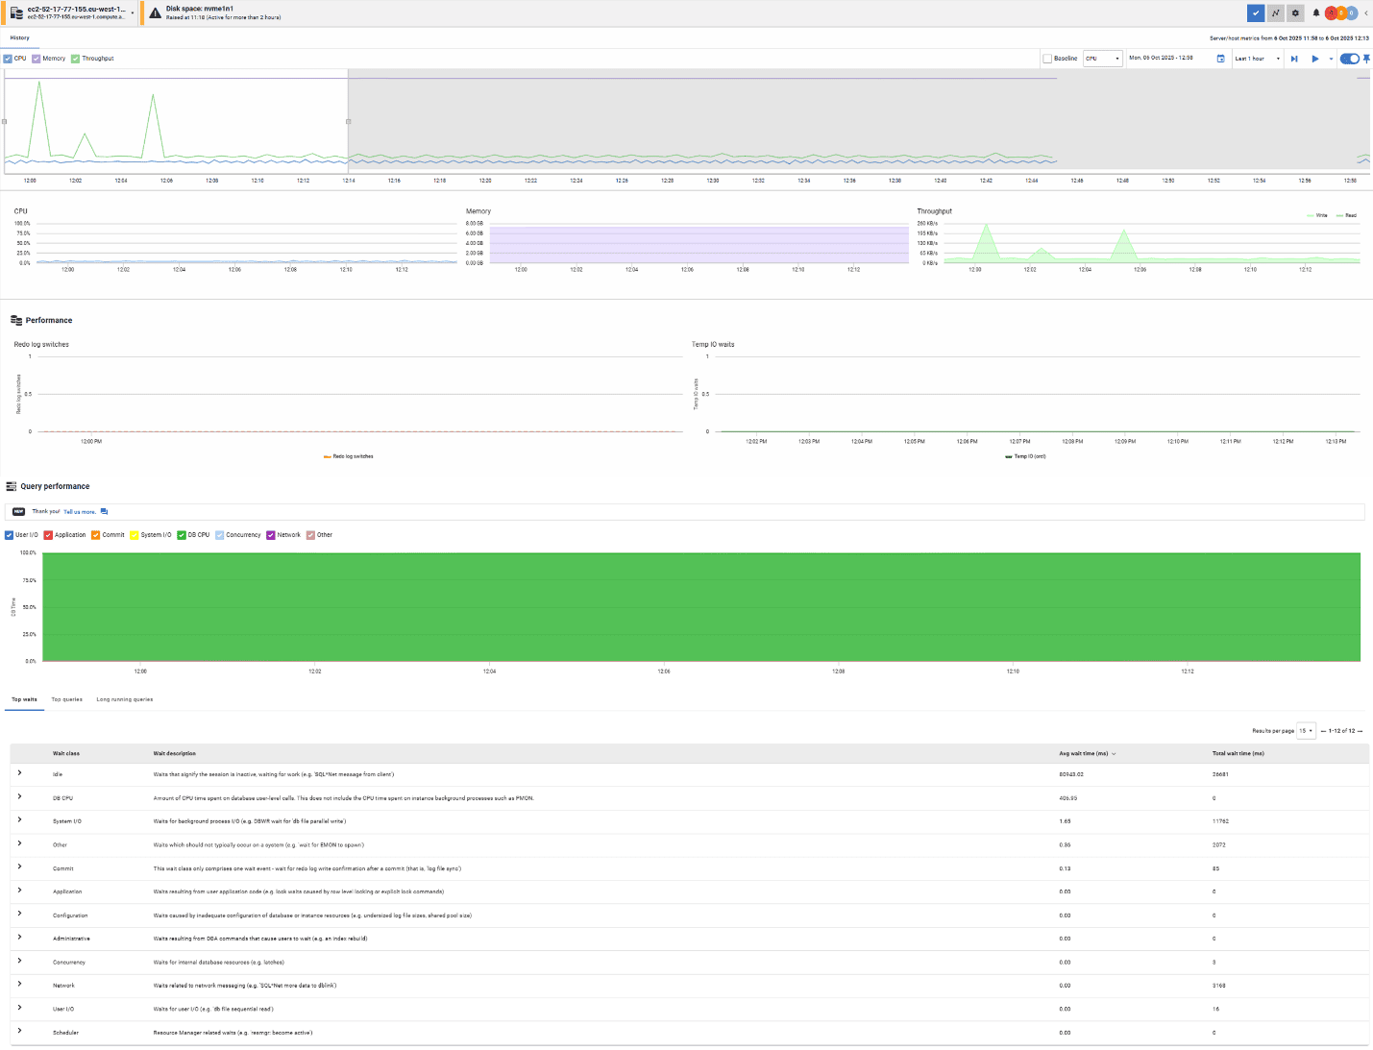This screenshot has height=1050, width=1373.
Task: Open the Results per page dropdown
Action: tap(1306, 731)
